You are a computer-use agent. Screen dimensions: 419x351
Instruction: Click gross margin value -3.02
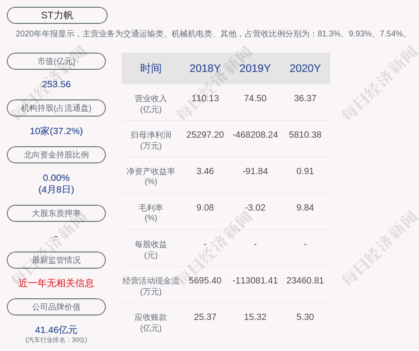click(x=255, y=207)
